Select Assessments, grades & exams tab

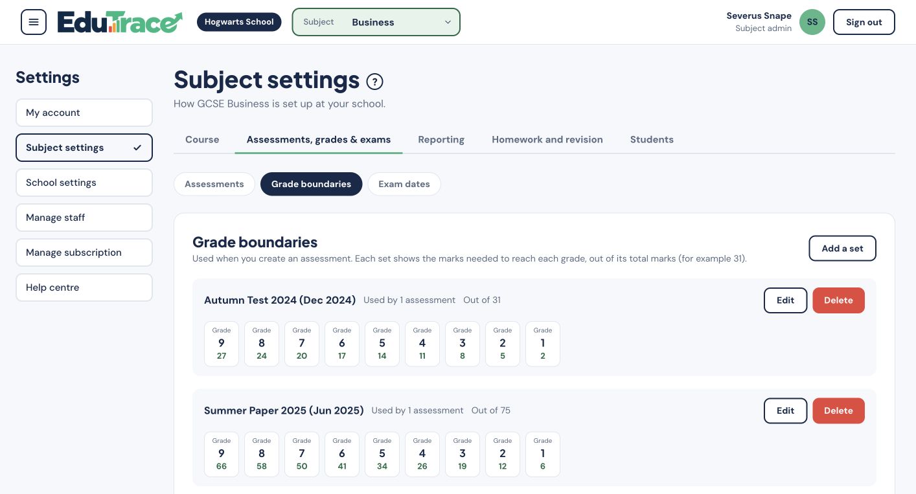click(x=319, y=139)
